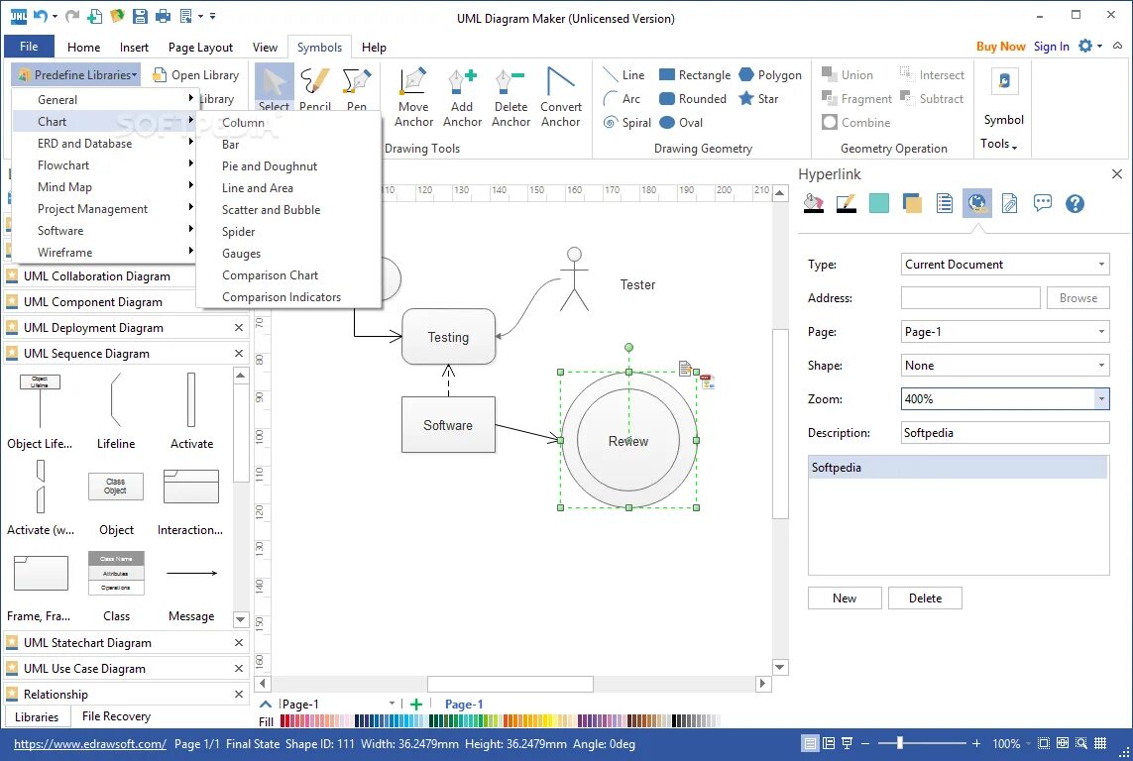Switch to whole-page view mode in status bar

(x=1042, y=742)
